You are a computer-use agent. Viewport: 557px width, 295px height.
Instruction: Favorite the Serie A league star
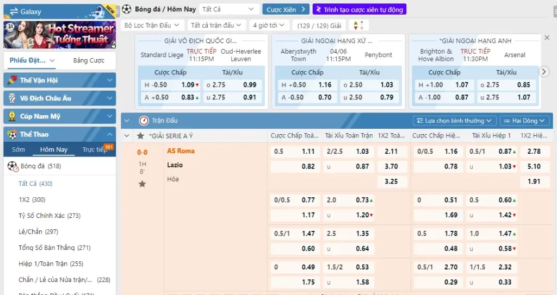coord(141,136)
